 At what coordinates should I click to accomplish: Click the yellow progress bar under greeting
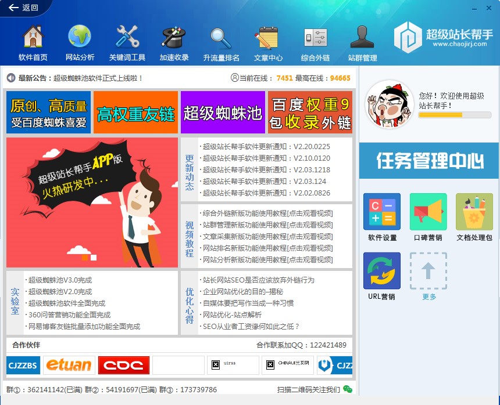pos(455,115)
